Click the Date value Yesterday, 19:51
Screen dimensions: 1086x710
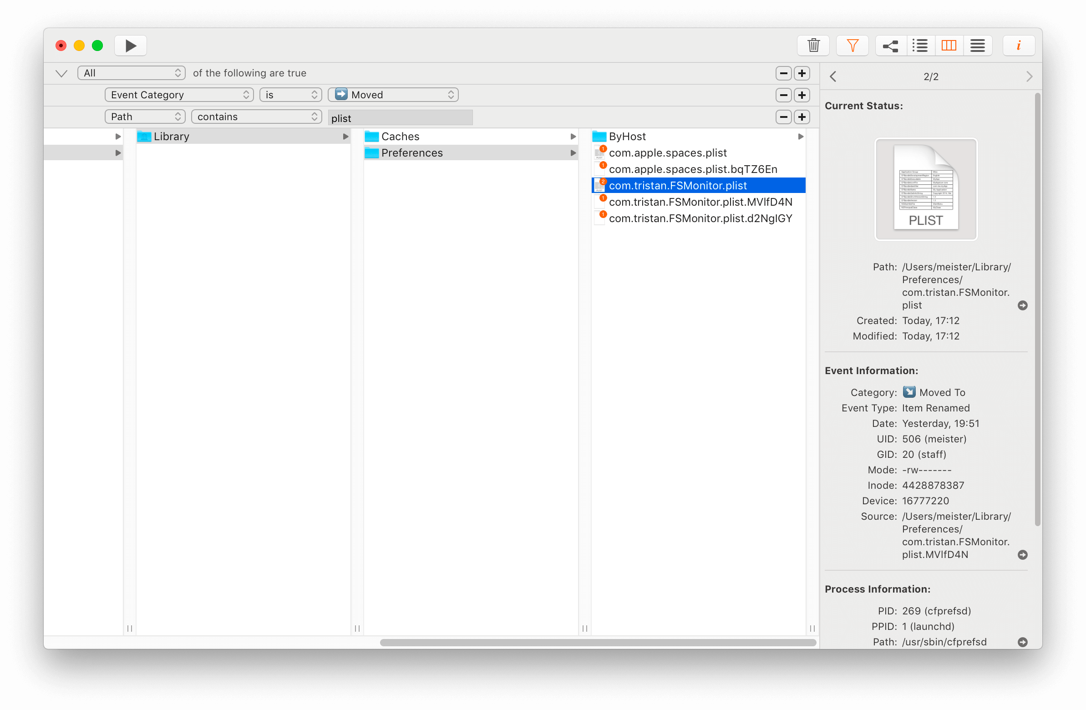(940, 423)
